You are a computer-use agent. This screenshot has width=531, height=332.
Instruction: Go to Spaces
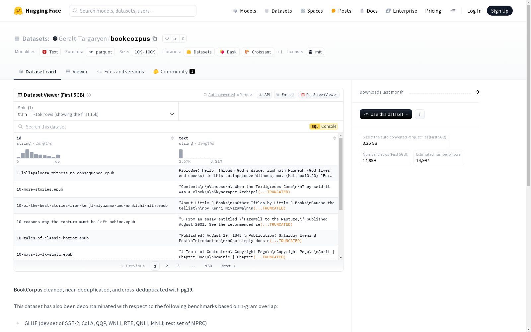click(312, 11)
